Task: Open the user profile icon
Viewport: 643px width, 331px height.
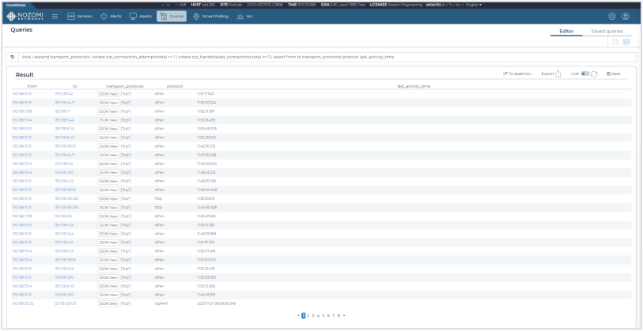Action: (x=626, y=16)
